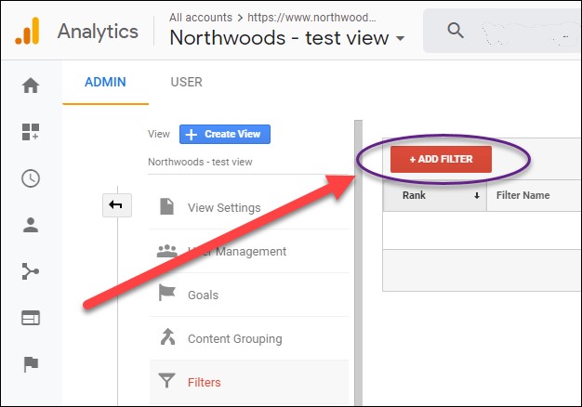
Task: Open Realtime clock icon in sidebar
Action: pyautogui.click(x=31, y=178)
